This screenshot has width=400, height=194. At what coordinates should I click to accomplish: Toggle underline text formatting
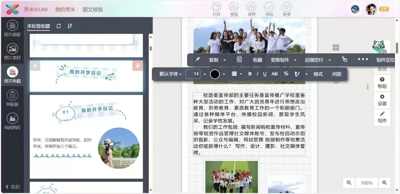click(265, 74)
